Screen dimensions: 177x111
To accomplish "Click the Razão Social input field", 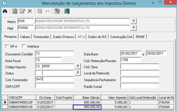I will tap(140, 86).
